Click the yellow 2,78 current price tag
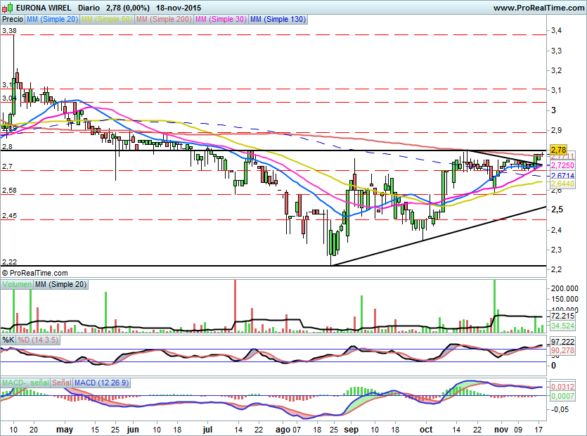This screenshot has width=587, height=436. coord(559,150)
